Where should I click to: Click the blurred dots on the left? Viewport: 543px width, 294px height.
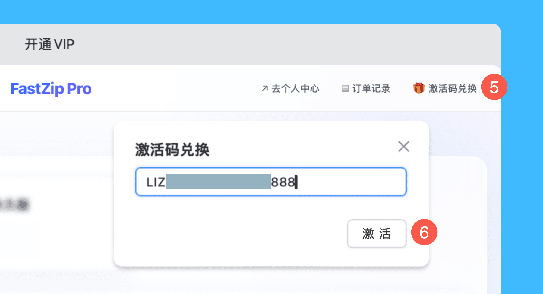pos(14,204)
